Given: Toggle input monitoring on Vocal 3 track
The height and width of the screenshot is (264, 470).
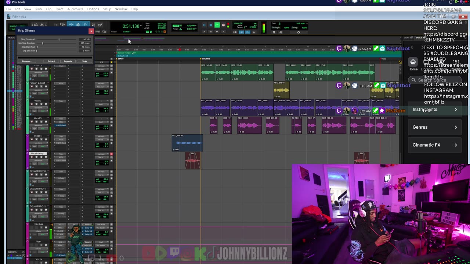Looking at the screenshot, I should [36, 122].
